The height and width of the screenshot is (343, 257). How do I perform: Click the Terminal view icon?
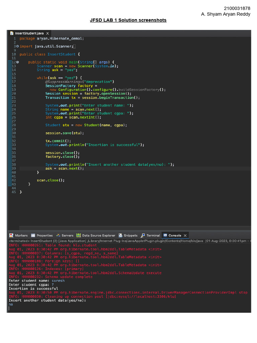(x=143, y=235)
